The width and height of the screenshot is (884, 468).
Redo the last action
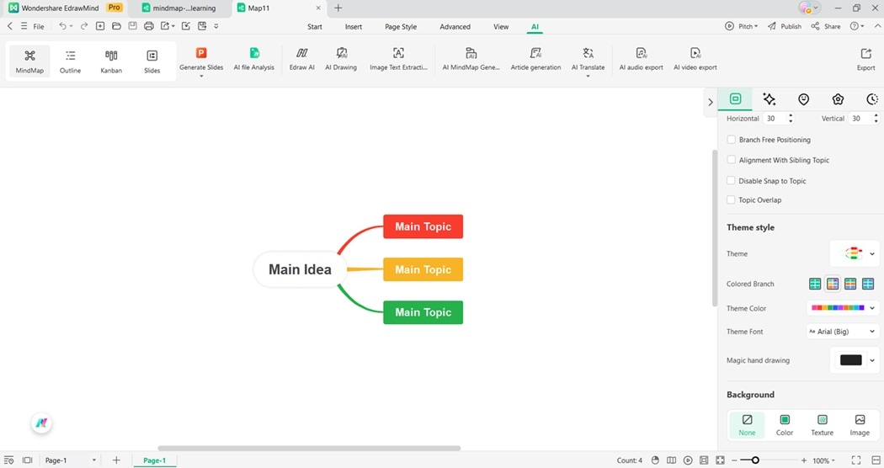[x=84, y=26]
